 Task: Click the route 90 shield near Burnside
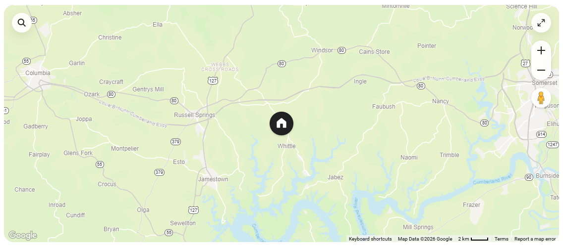point(529,177)
